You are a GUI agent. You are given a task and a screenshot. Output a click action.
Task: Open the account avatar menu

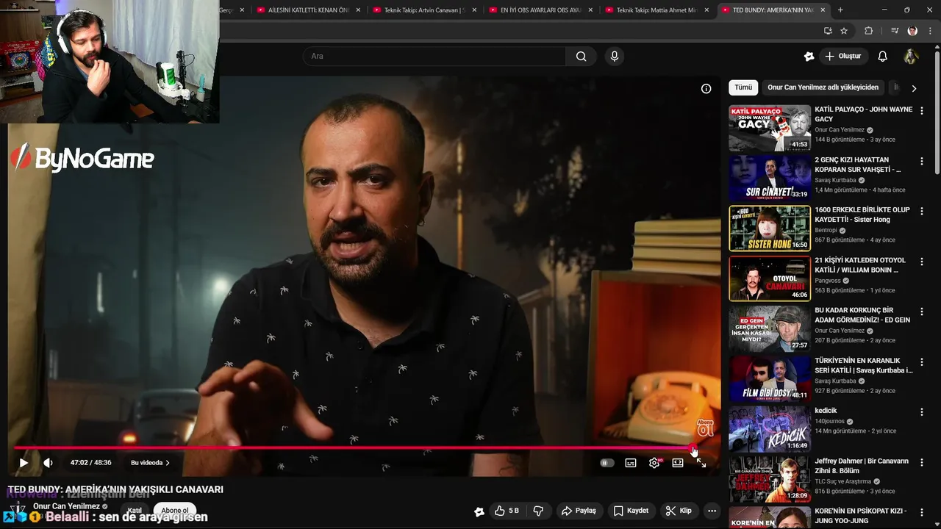click(911, 56)
